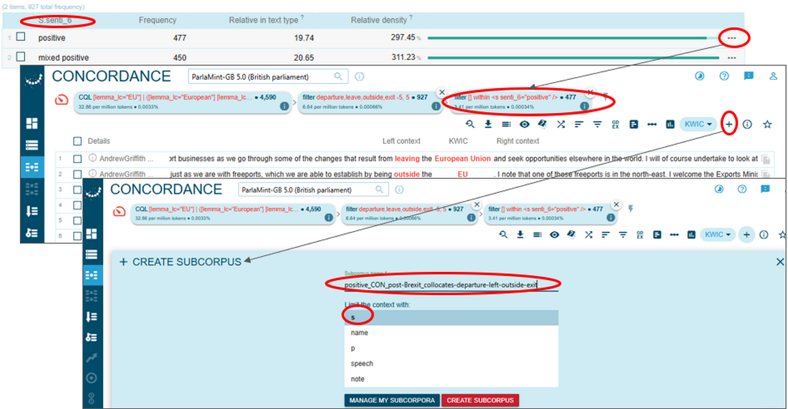The height and width of the screenshot is (409, 788).
Task: Select the word list icon in the sidebar
Action: click(32, 145)
